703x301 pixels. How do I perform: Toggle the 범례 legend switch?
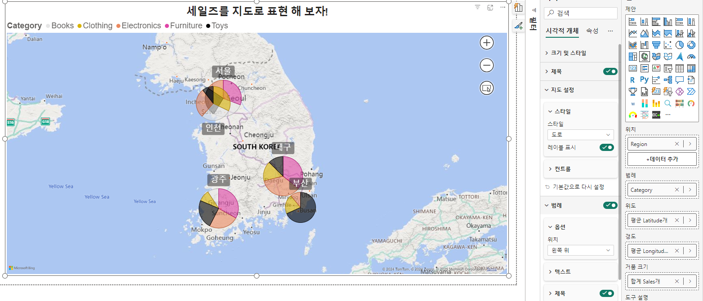pos(610,205)
